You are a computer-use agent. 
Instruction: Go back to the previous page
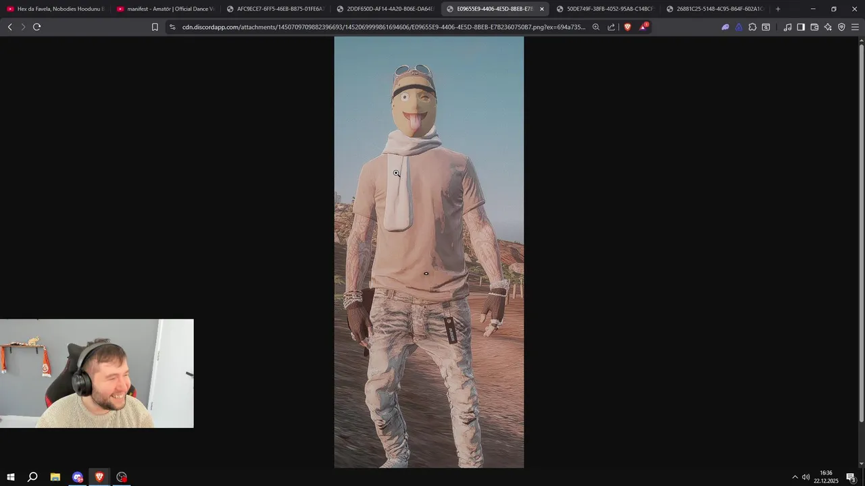pos(9,27)
